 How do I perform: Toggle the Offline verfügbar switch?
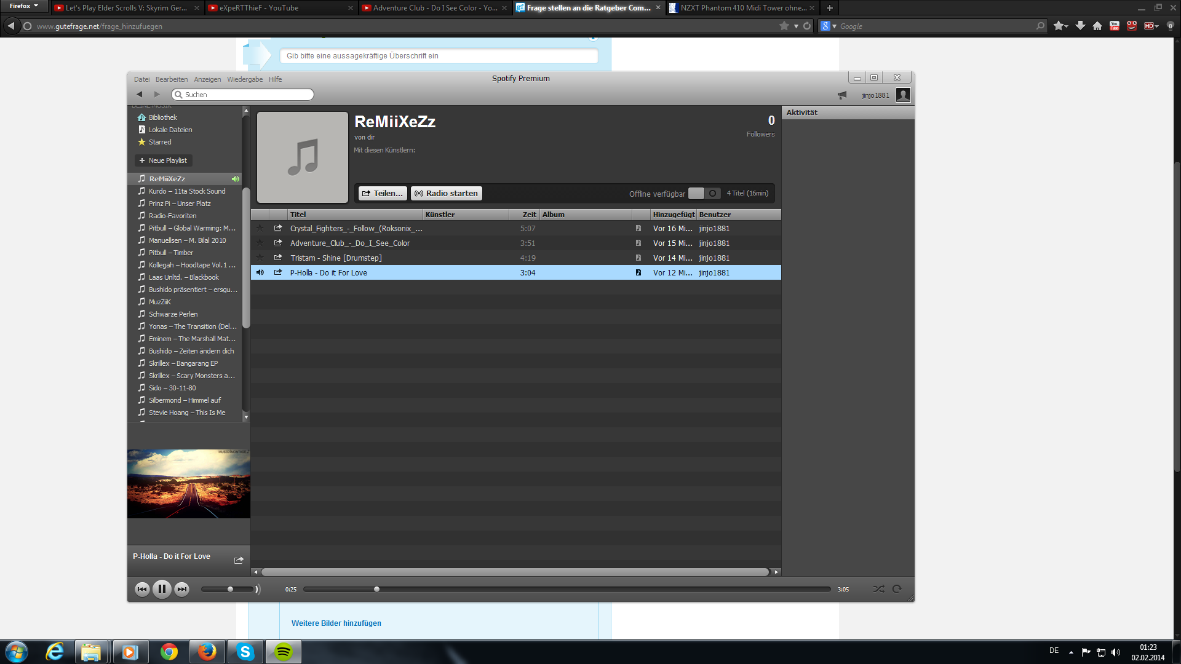coord(704,194)
